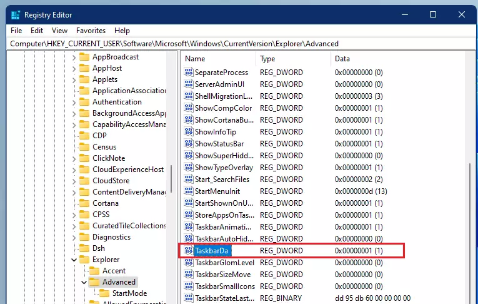The height and width of the screenshot is (304, 478).
Task: Click the TaskbarSizeMove value icon
Action: [189, 275]
